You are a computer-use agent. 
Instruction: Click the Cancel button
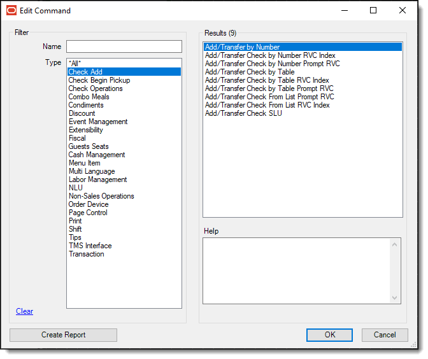tap(385, 335)
